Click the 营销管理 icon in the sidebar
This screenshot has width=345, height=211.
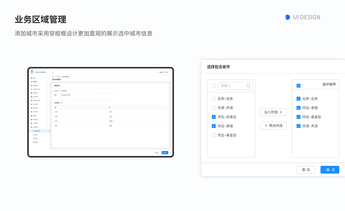pos(32,93)
